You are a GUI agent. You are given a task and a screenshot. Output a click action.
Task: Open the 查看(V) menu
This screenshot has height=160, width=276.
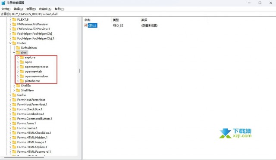(31, 9)
